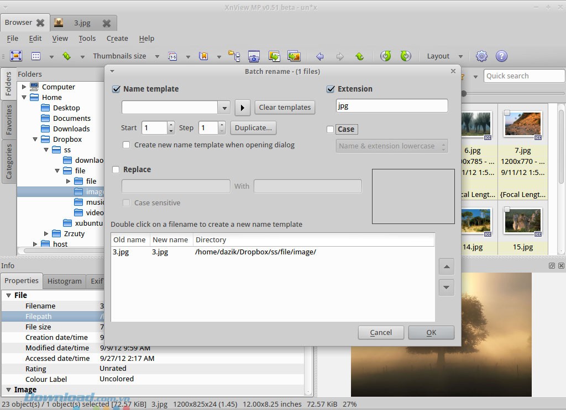Click the fullscreen view toolbar icon
Image resolution: width=566 pixels, height=410 pixels.
click(16, 56)
